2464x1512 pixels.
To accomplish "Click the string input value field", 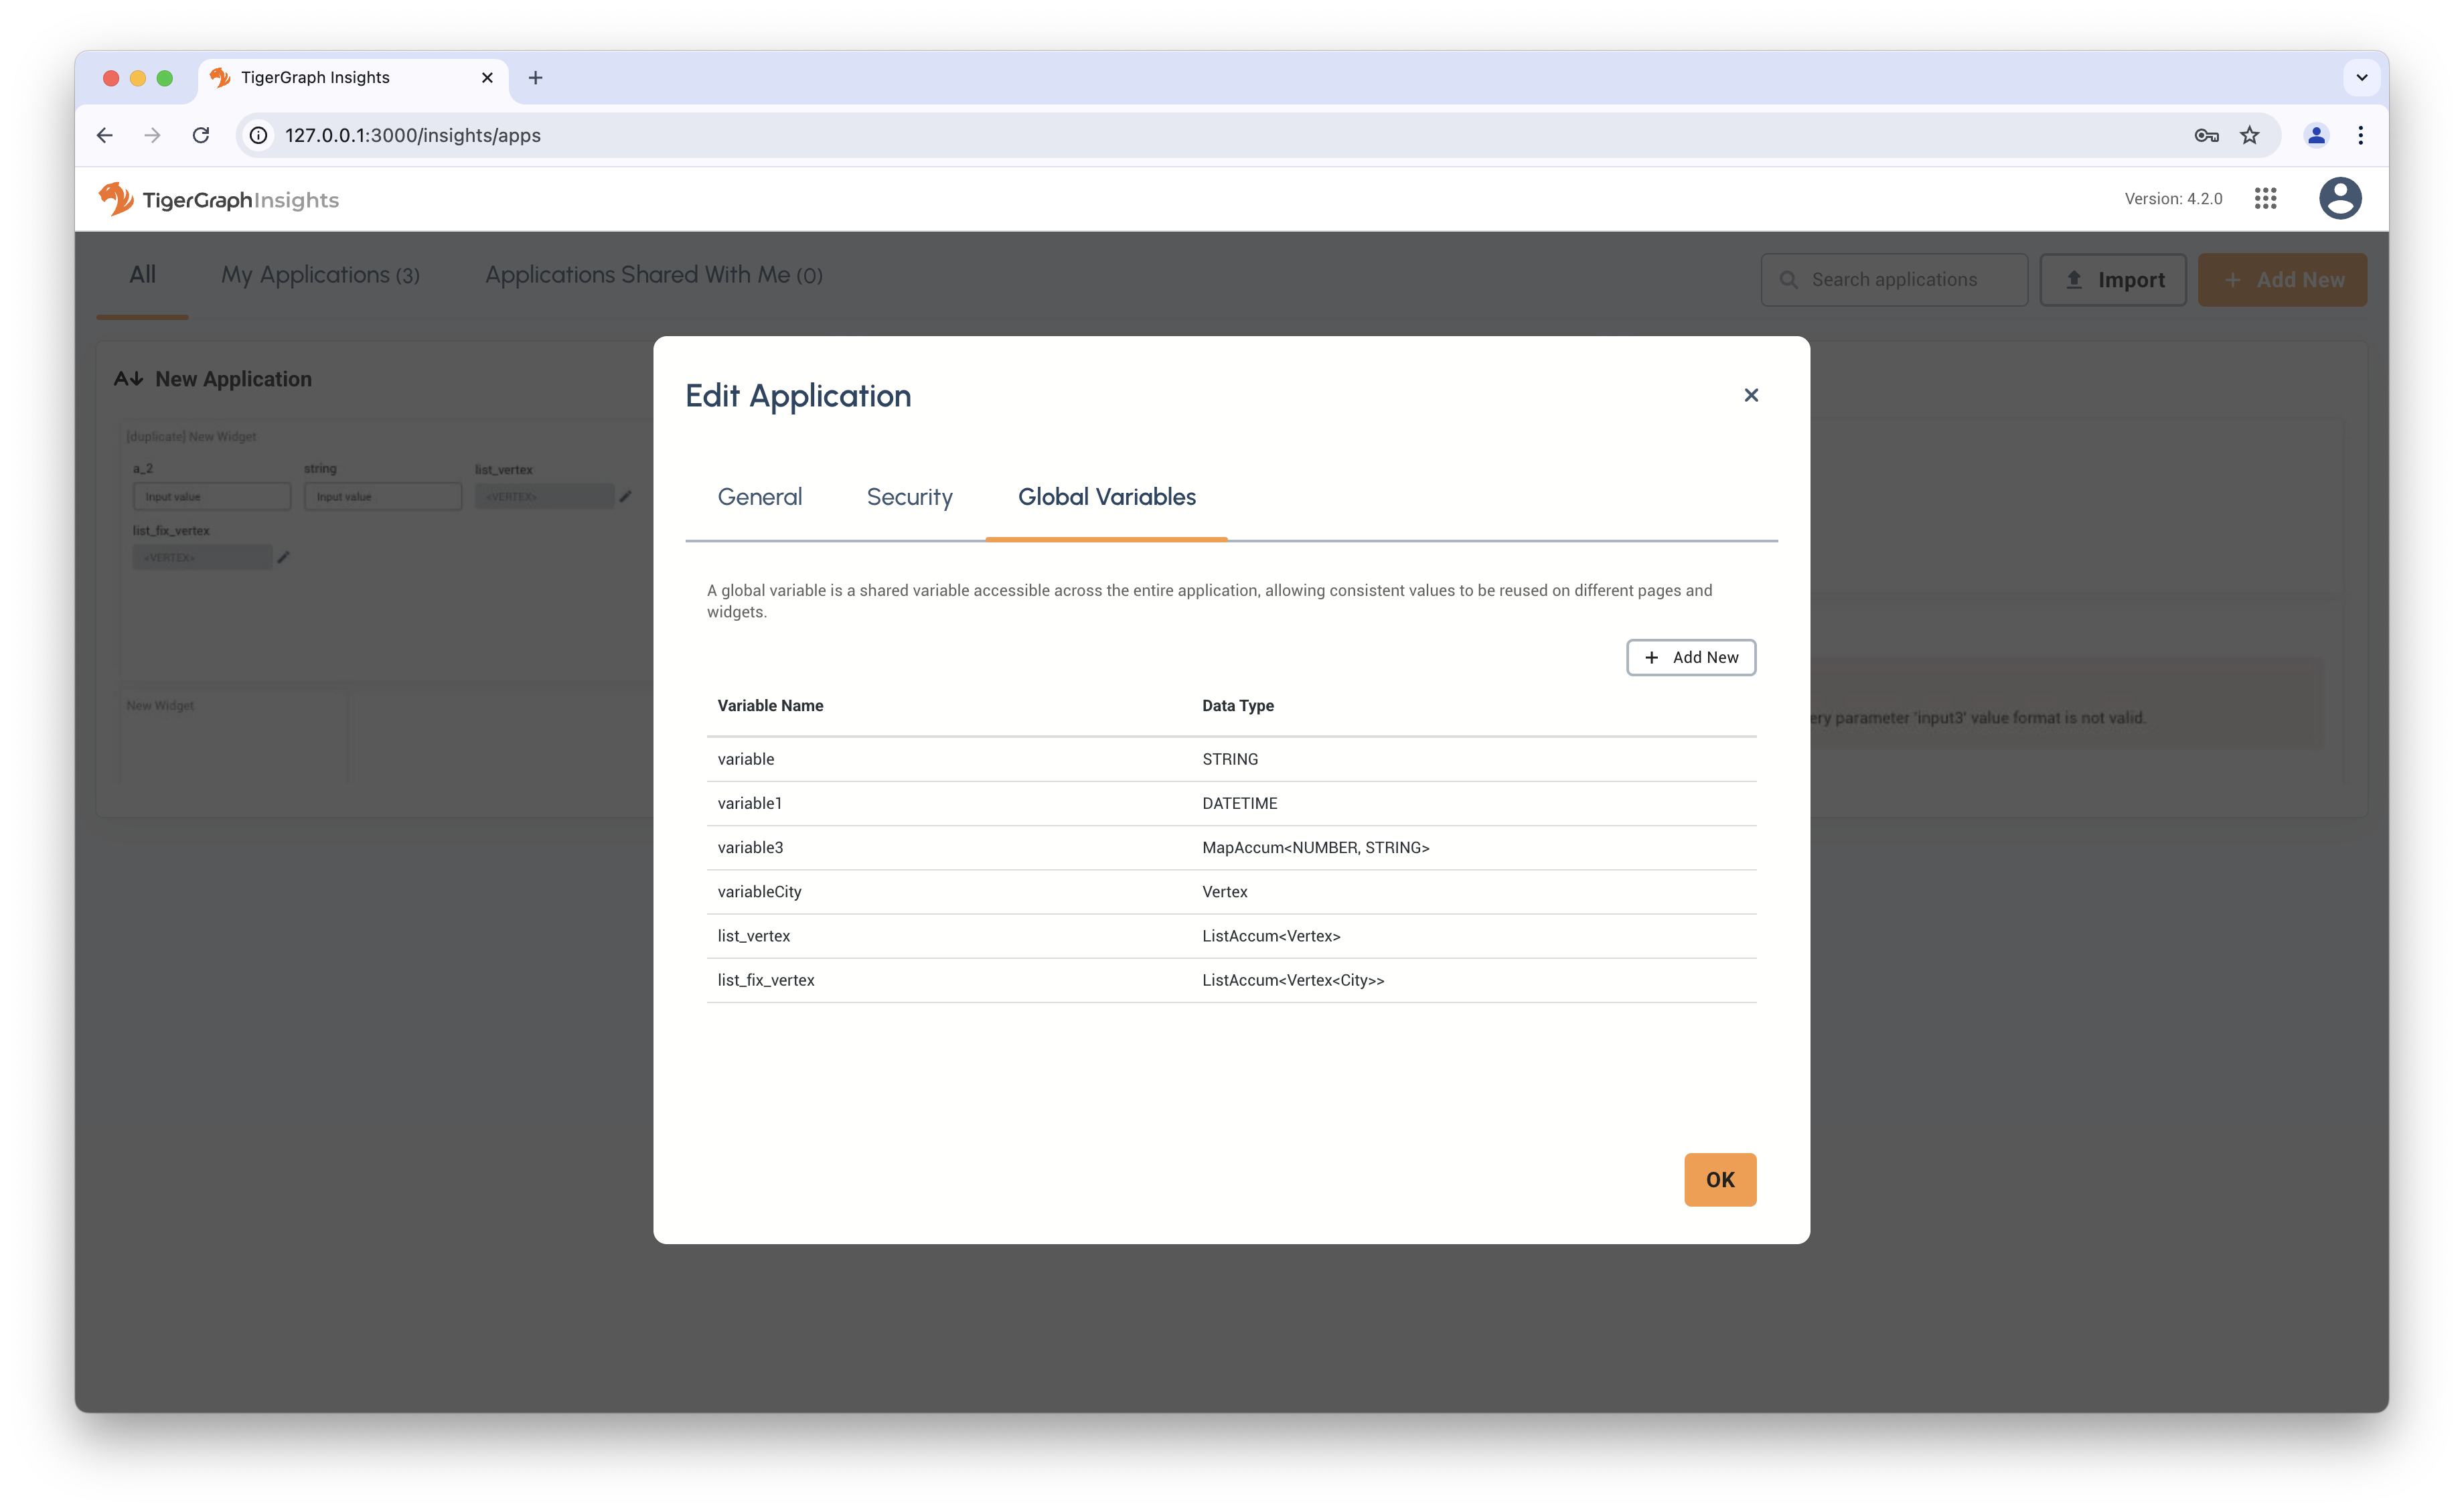I will pos(382,497).
